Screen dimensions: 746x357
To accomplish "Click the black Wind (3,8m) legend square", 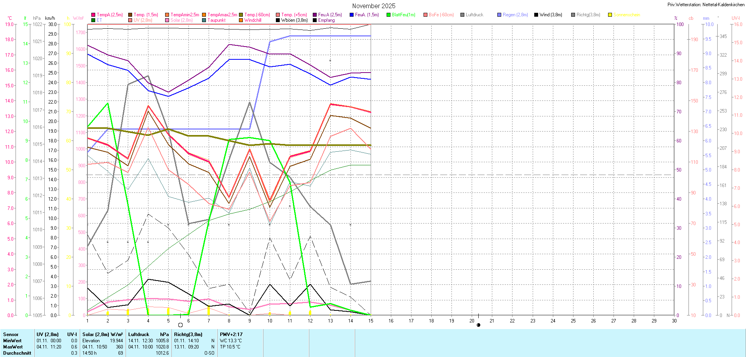I will [x=536, y=15].
